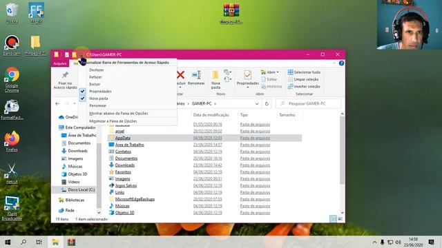Select the Favoritos folder
The width and height of the screenshot is (442, 248).
point(123,172)
